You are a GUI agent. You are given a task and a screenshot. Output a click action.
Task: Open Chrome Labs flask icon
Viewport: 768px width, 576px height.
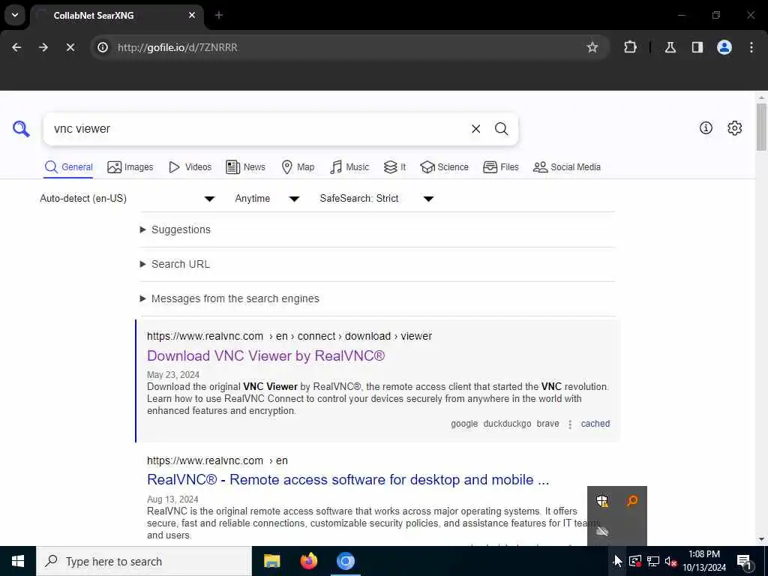pos(670,47)
